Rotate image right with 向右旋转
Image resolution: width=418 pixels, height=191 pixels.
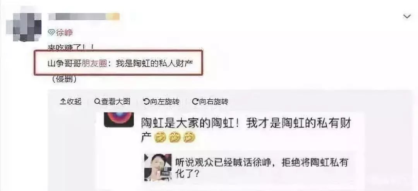click(210, 102)
